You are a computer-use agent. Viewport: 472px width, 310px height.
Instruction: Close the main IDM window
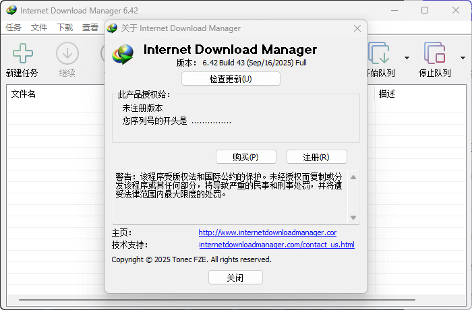tap(456, 10)
